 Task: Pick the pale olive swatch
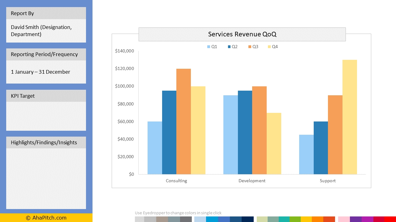pyautogui.click(x=262, y=219)
